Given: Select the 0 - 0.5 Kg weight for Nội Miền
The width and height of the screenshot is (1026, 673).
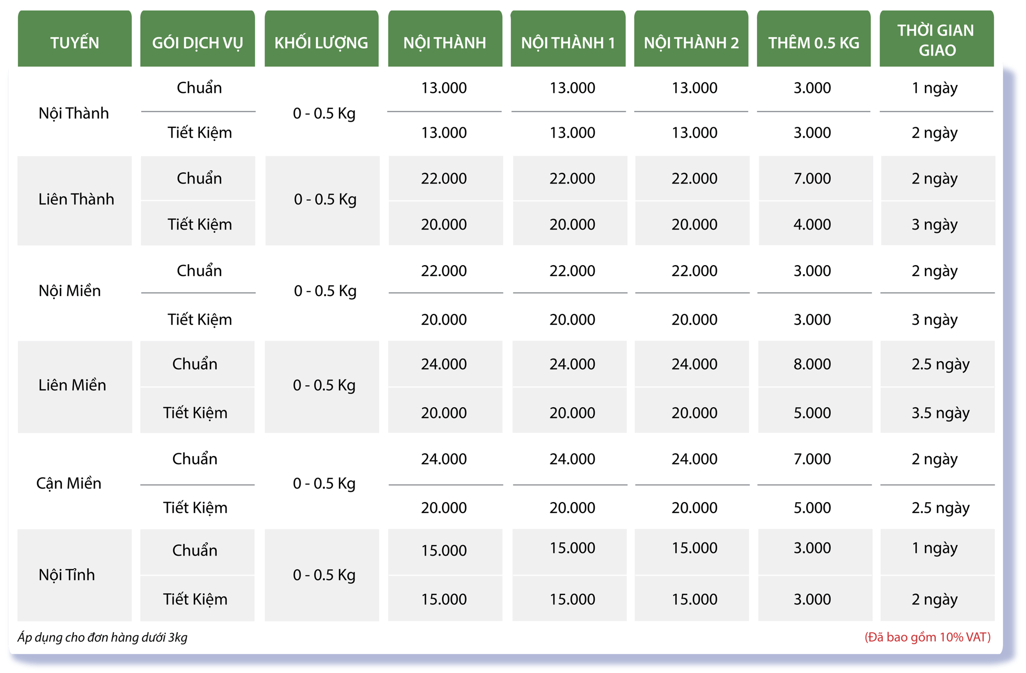Looking at the screenshot, I should (325, 291).
